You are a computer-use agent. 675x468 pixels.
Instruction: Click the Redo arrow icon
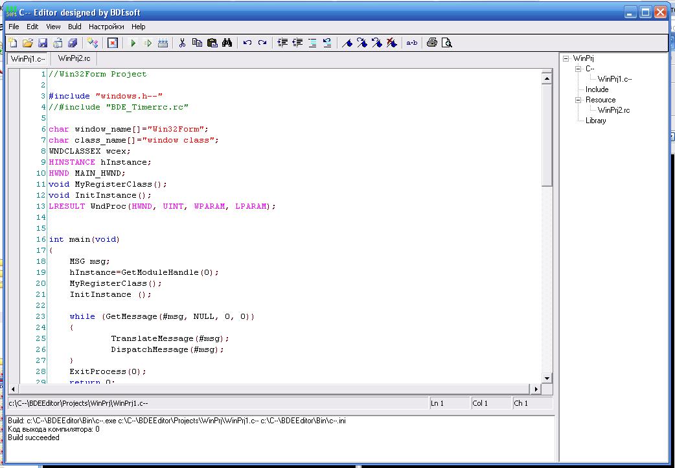click(262, 43)
